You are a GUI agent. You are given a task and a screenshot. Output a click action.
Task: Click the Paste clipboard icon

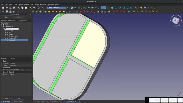26,8
